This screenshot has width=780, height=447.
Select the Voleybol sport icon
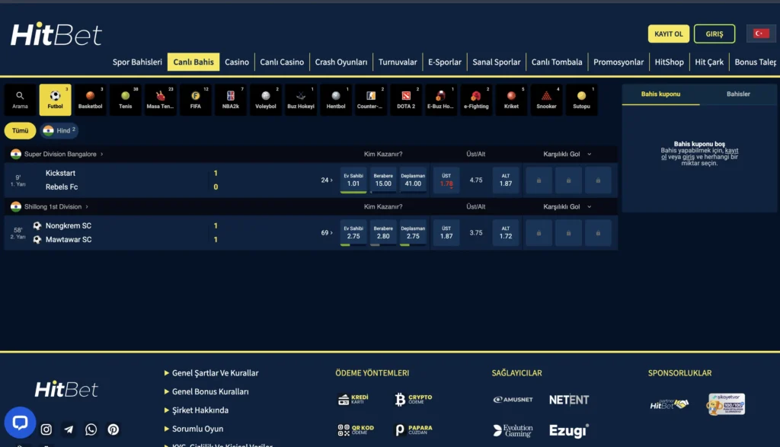266,100
